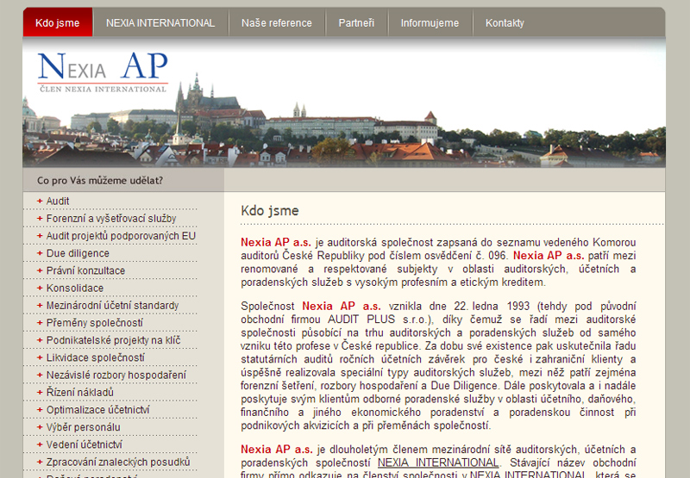Open the Audit service link
Screen dimensions: 690x478
point(58,202)
